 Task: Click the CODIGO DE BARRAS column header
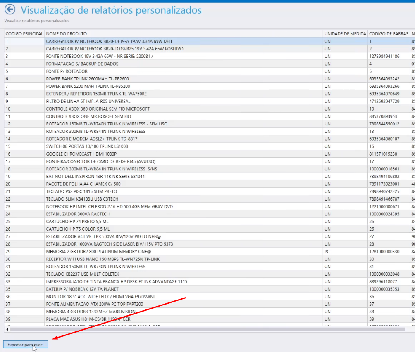(388, 33)
